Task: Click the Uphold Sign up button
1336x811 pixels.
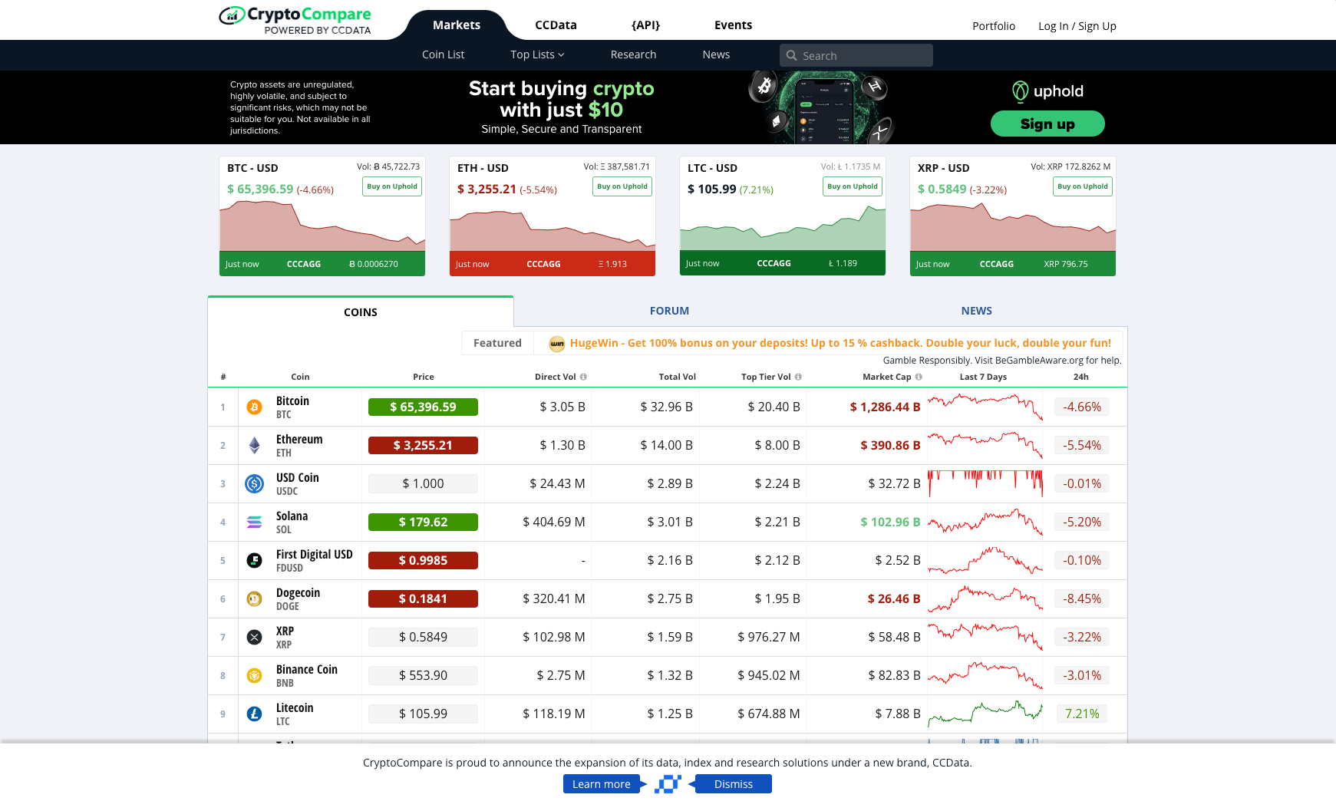Action: 1047,124
